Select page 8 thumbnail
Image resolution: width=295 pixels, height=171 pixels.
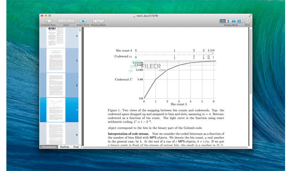point(56,134)
